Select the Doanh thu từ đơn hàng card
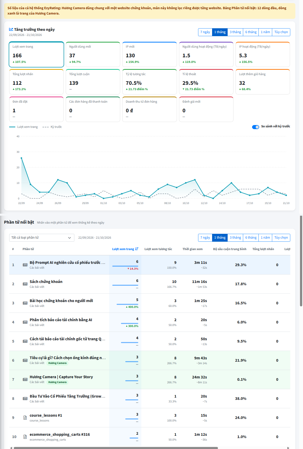Viewport: 303px width, 449px height. point(149,109)
